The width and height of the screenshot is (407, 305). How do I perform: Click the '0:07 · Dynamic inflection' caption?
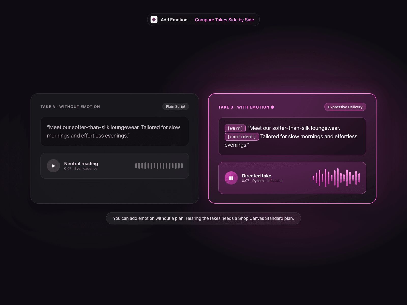262,181
